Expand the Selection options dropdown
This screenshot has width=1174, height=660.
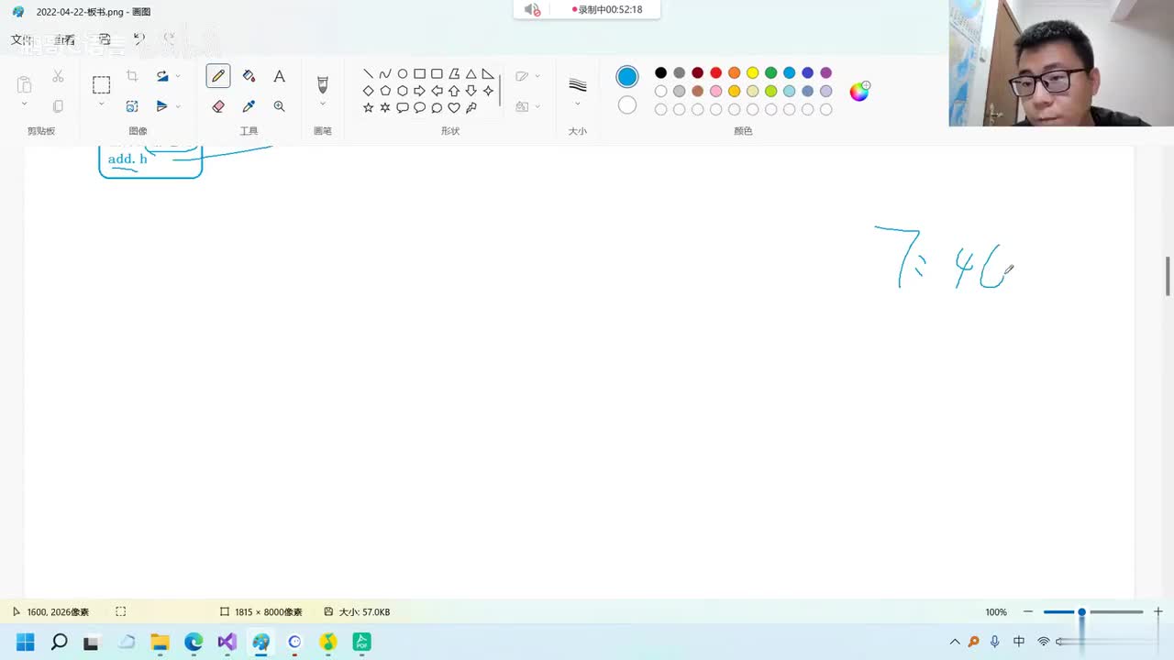[x=101, y=105]
